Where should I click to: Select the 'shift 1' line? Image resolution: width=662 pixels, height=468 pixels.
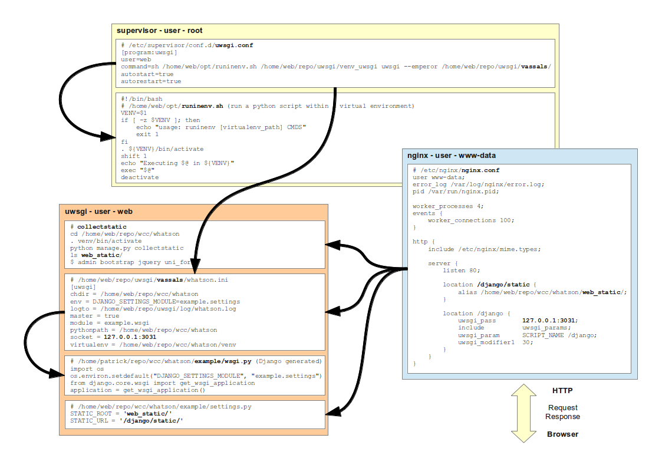click(x=134, y=156)
